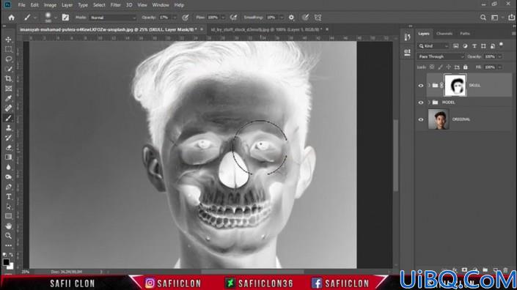Viewport: 517px width, 290px height.
Task: Open the Filter menu
Action: [x=115, y=5]
